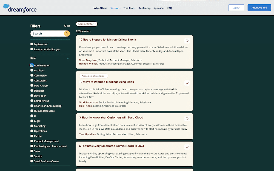The height and width of the screenshot is (171, 274).
Task: Check the Operations role checkbox
Action: [x=32, y=131]
